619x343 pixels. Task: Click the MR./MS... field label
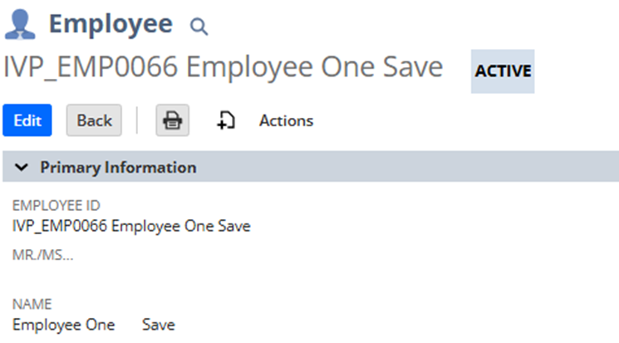[42, 255]
